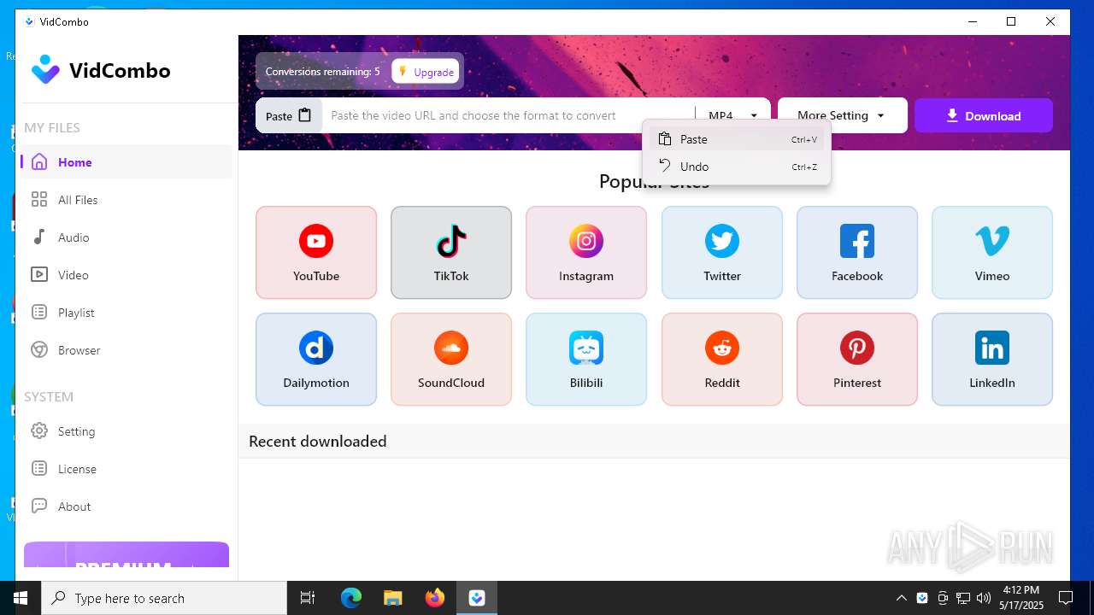Open Playlist section

tap(126, 313)
